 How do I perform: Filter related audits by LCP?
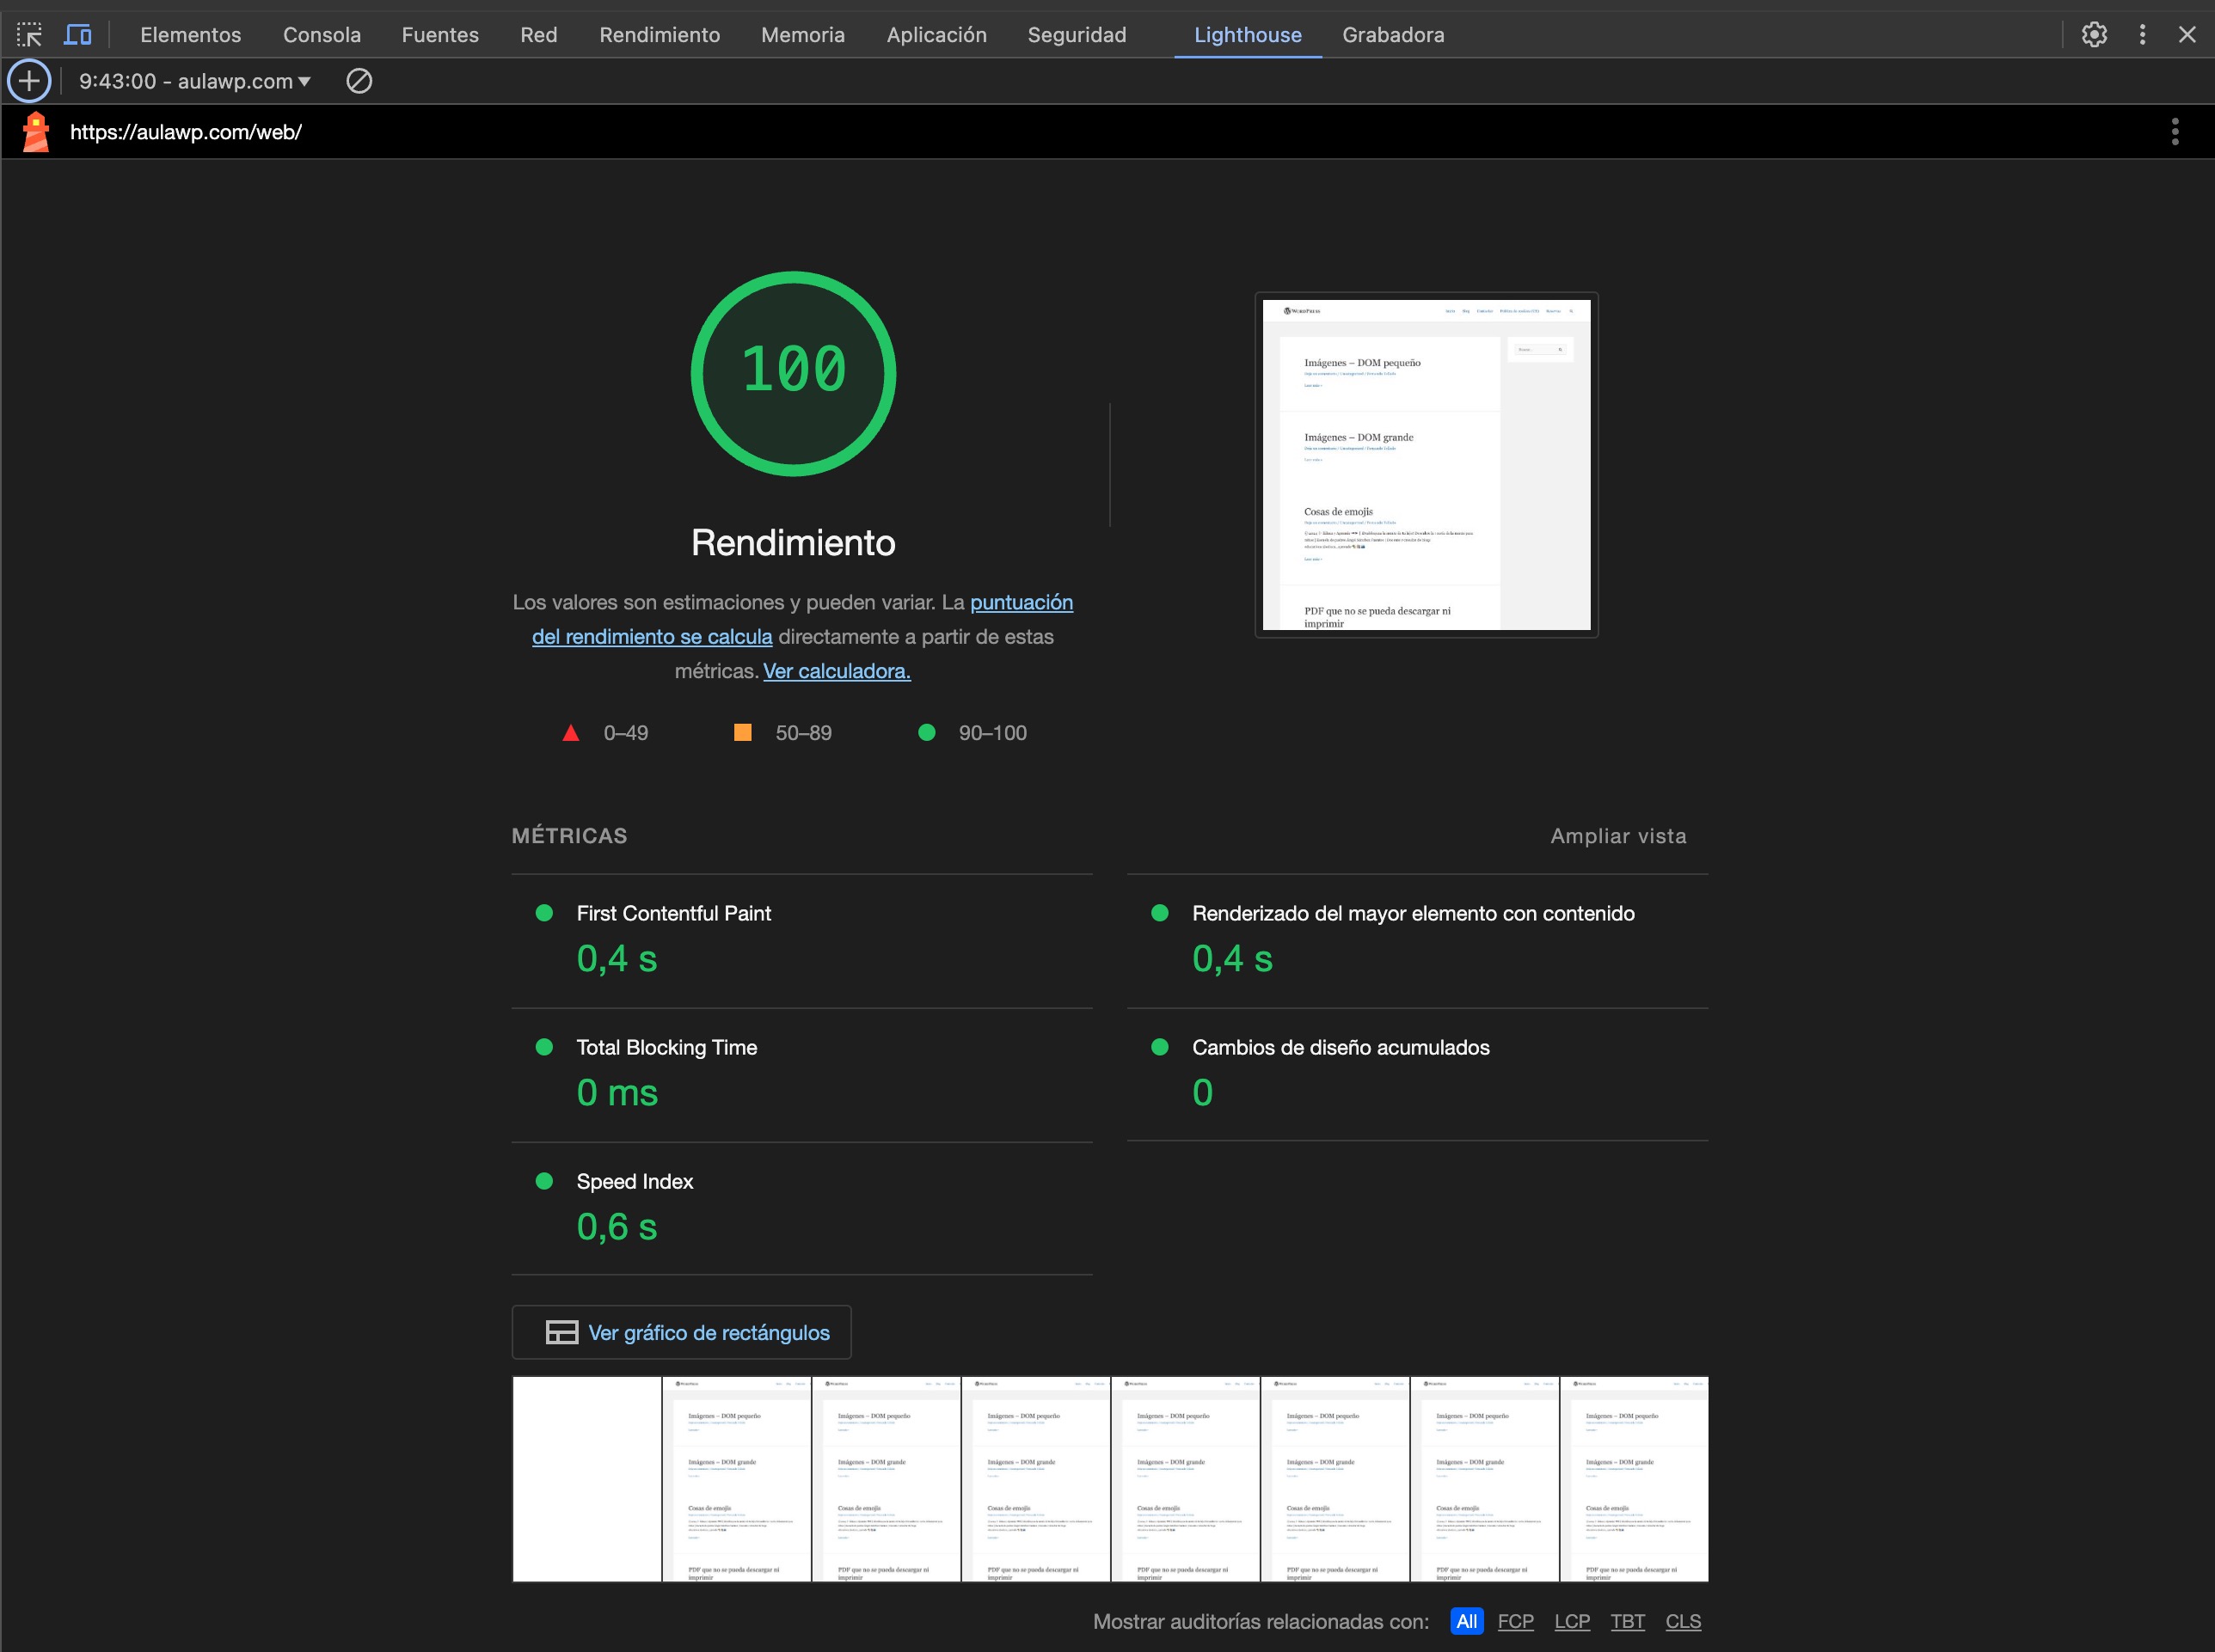pyautogui.click(x=1571, y=1621)
